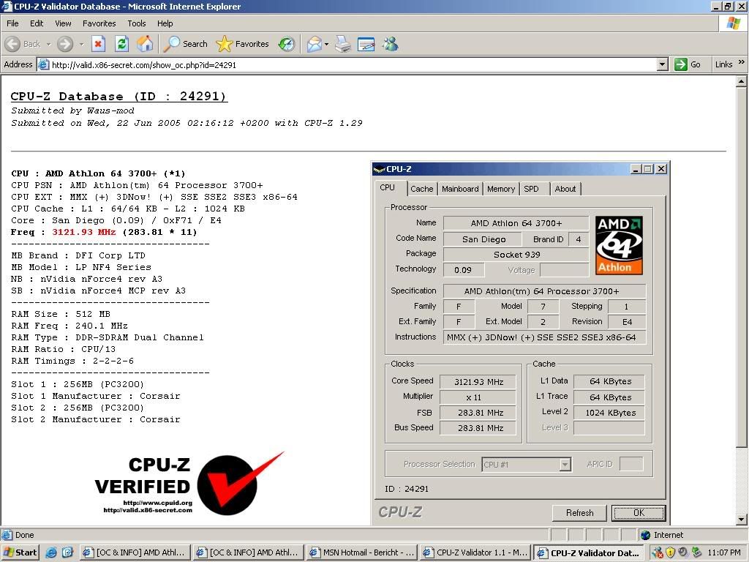This screenshot has width=749, height=562.
Task: Click the Refresh button in CPU-Z
Action: click(579, 513)
